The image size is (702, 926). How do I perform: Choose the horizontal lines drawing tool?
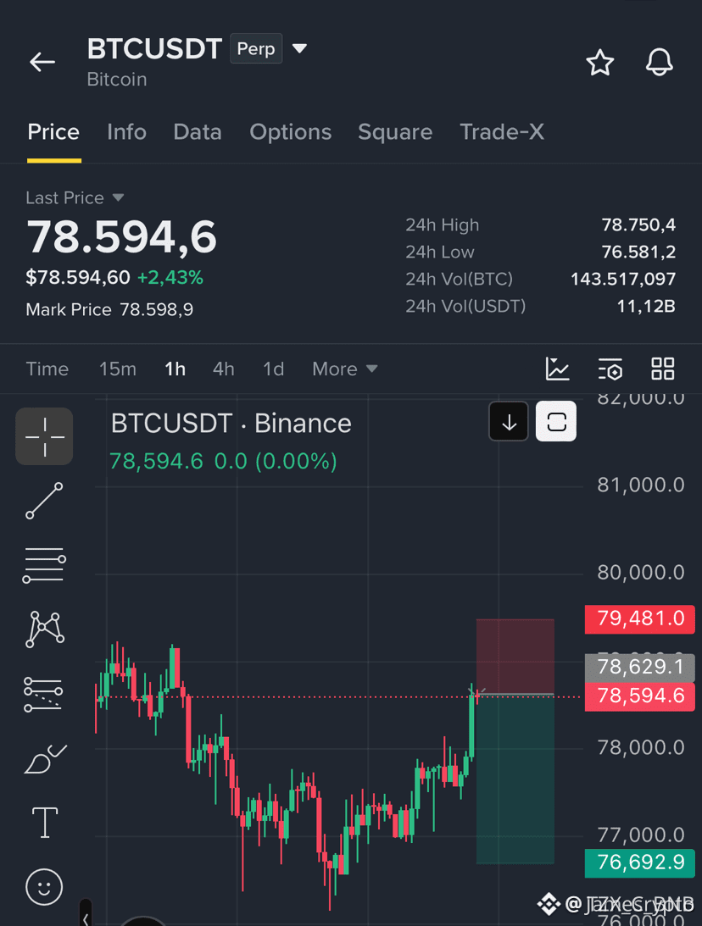click(44, 565)
